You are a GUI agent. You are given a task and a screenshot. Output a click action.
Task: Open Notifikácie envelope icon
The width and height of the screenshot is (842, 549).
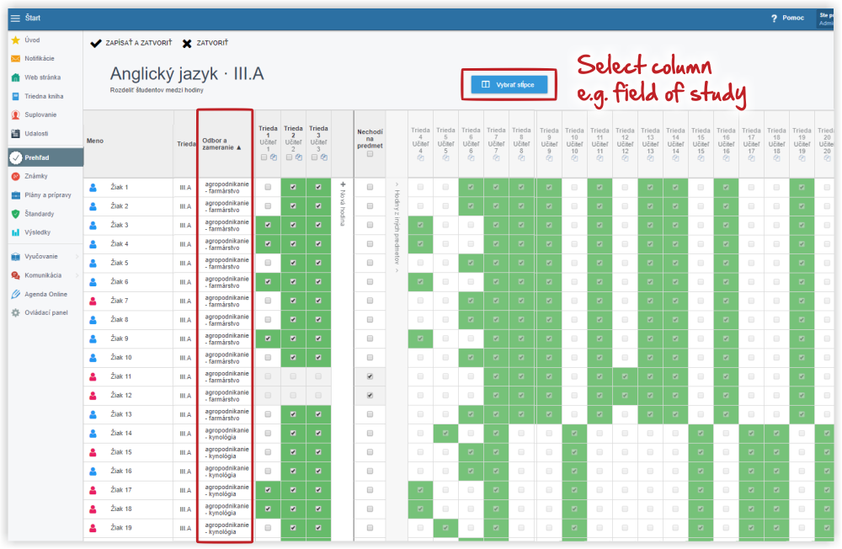(15, 59)
